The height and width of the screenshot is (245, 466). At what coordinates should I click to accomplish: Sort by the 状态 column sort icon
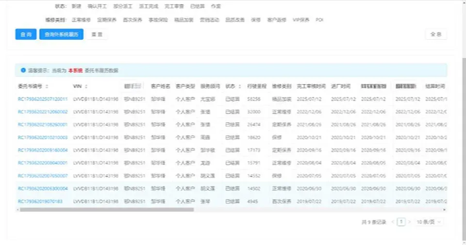tap(239, 86)
